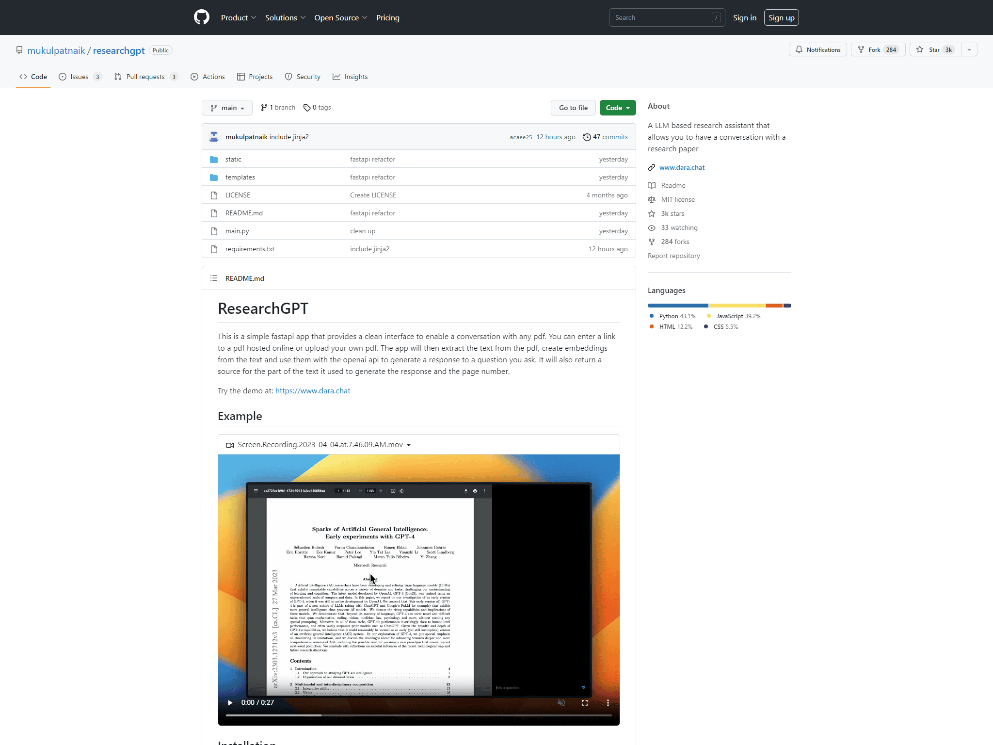View the 3k stars link

(x=673, y=213)
